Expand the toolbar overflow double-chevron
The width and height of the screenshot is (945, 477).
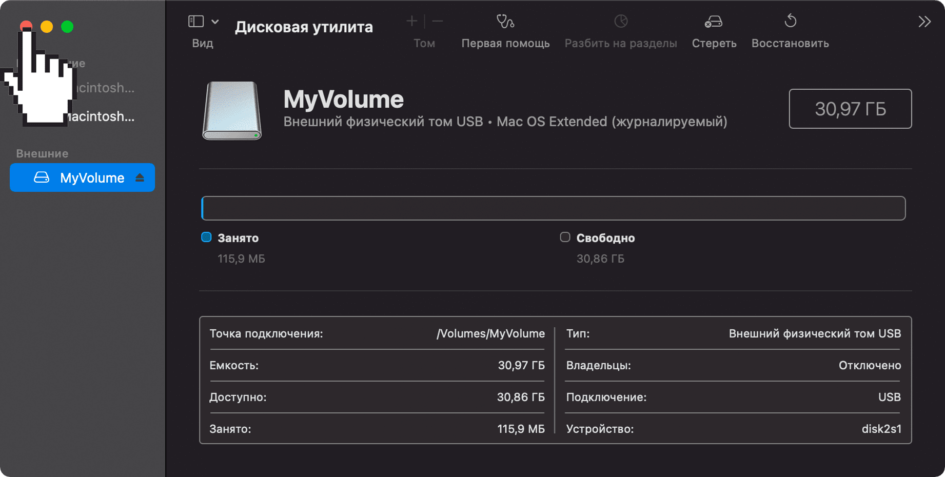(924, 22)
